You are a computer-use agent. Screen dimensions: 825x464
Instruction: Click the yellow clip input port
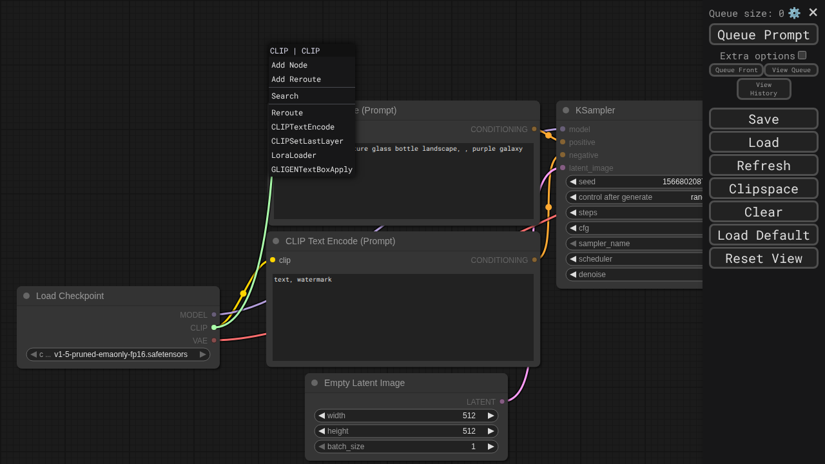point(273,260)
